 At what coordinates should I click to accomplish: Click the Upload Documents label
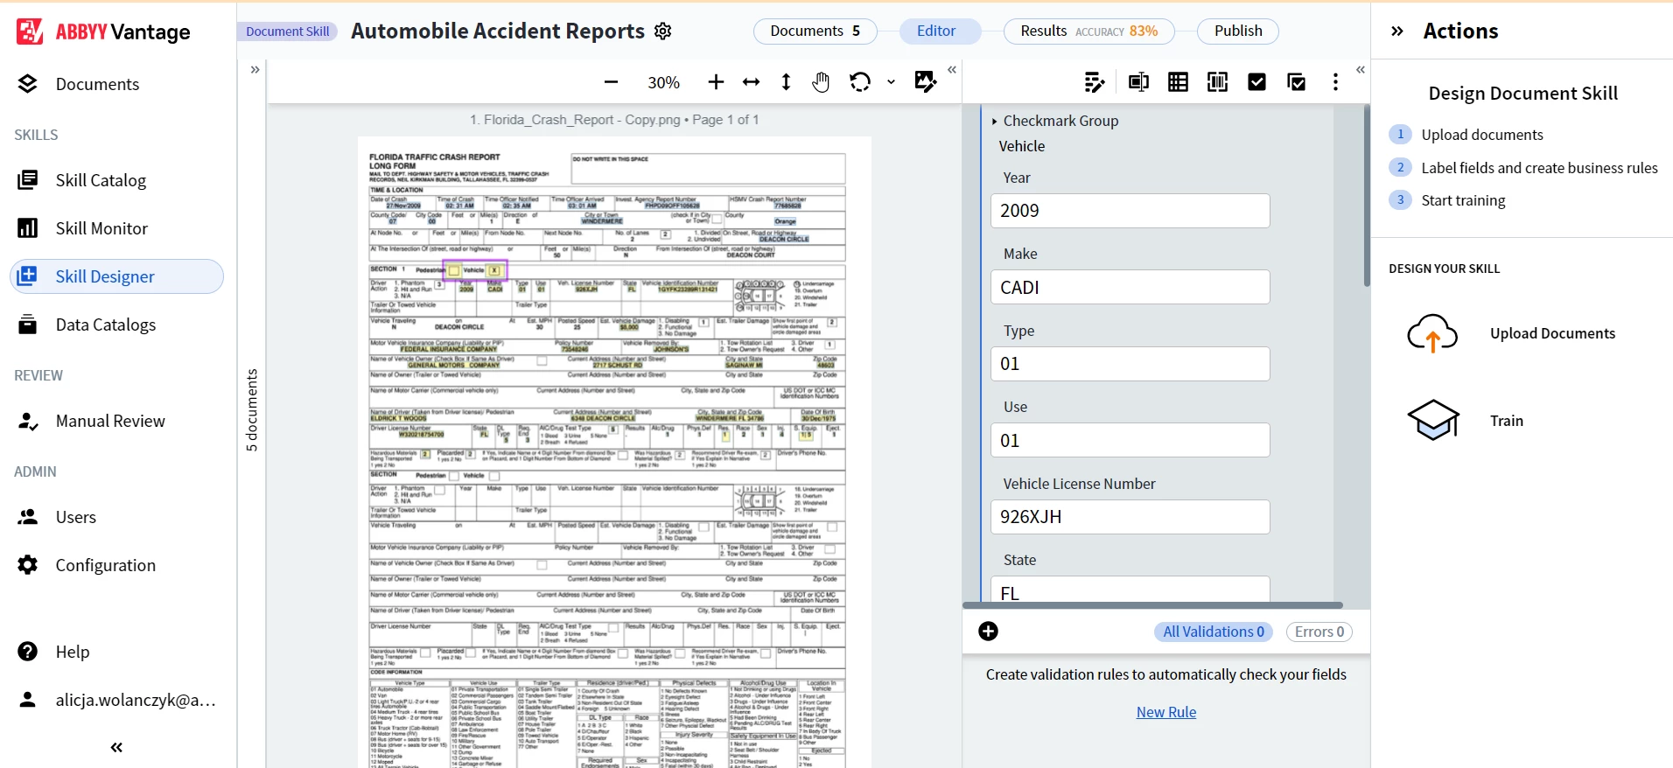(x=1552, y=333)
